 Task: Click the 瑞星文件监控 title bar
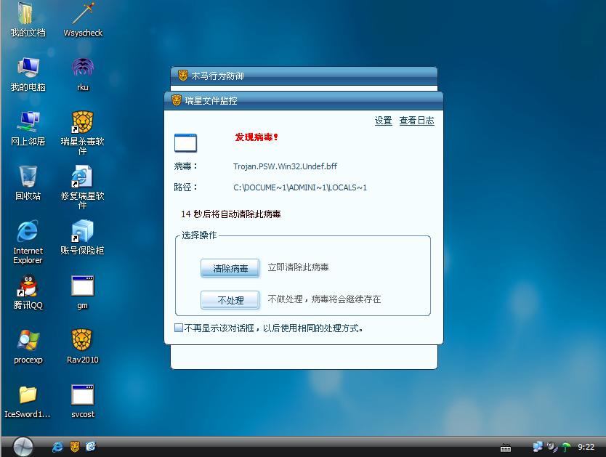[x=304, y=101]
